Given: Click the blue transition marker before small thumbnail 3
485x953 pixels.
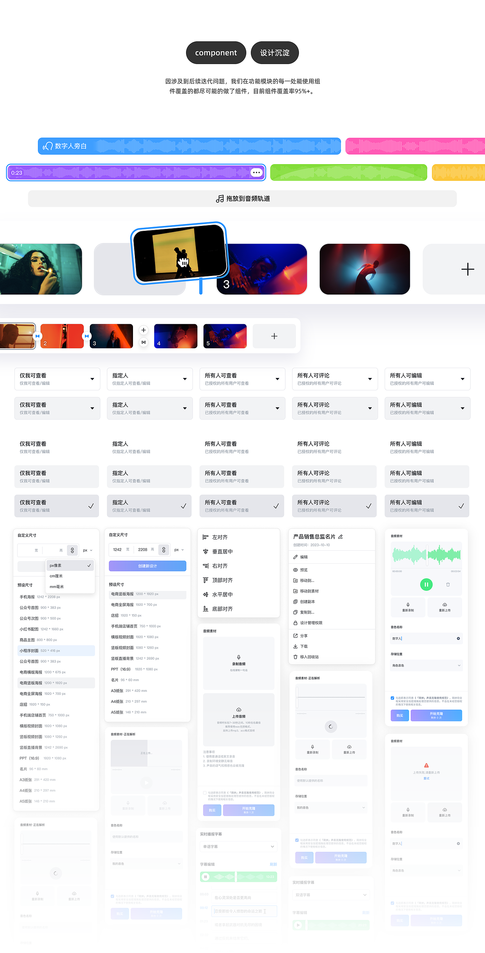Looking at the screenshot, I should pos(87,336).
